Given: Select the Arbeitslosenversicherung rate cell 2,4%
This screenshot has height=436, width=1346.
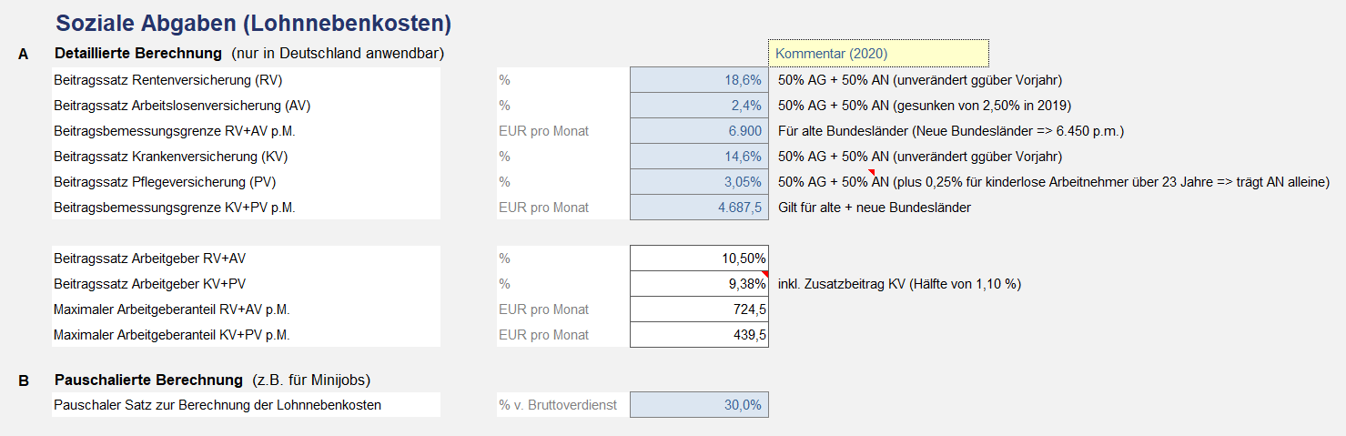Looking at the screenshot, I should [x=699, y=106].
